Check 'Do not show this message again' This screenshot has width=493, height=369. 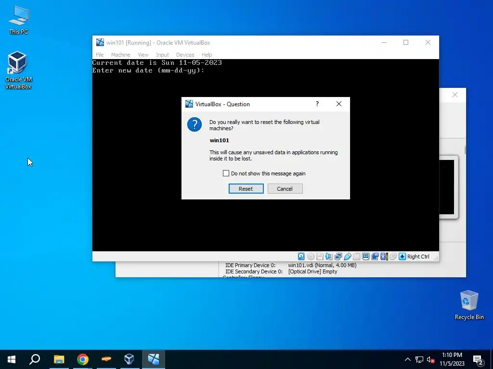point(226,173)
